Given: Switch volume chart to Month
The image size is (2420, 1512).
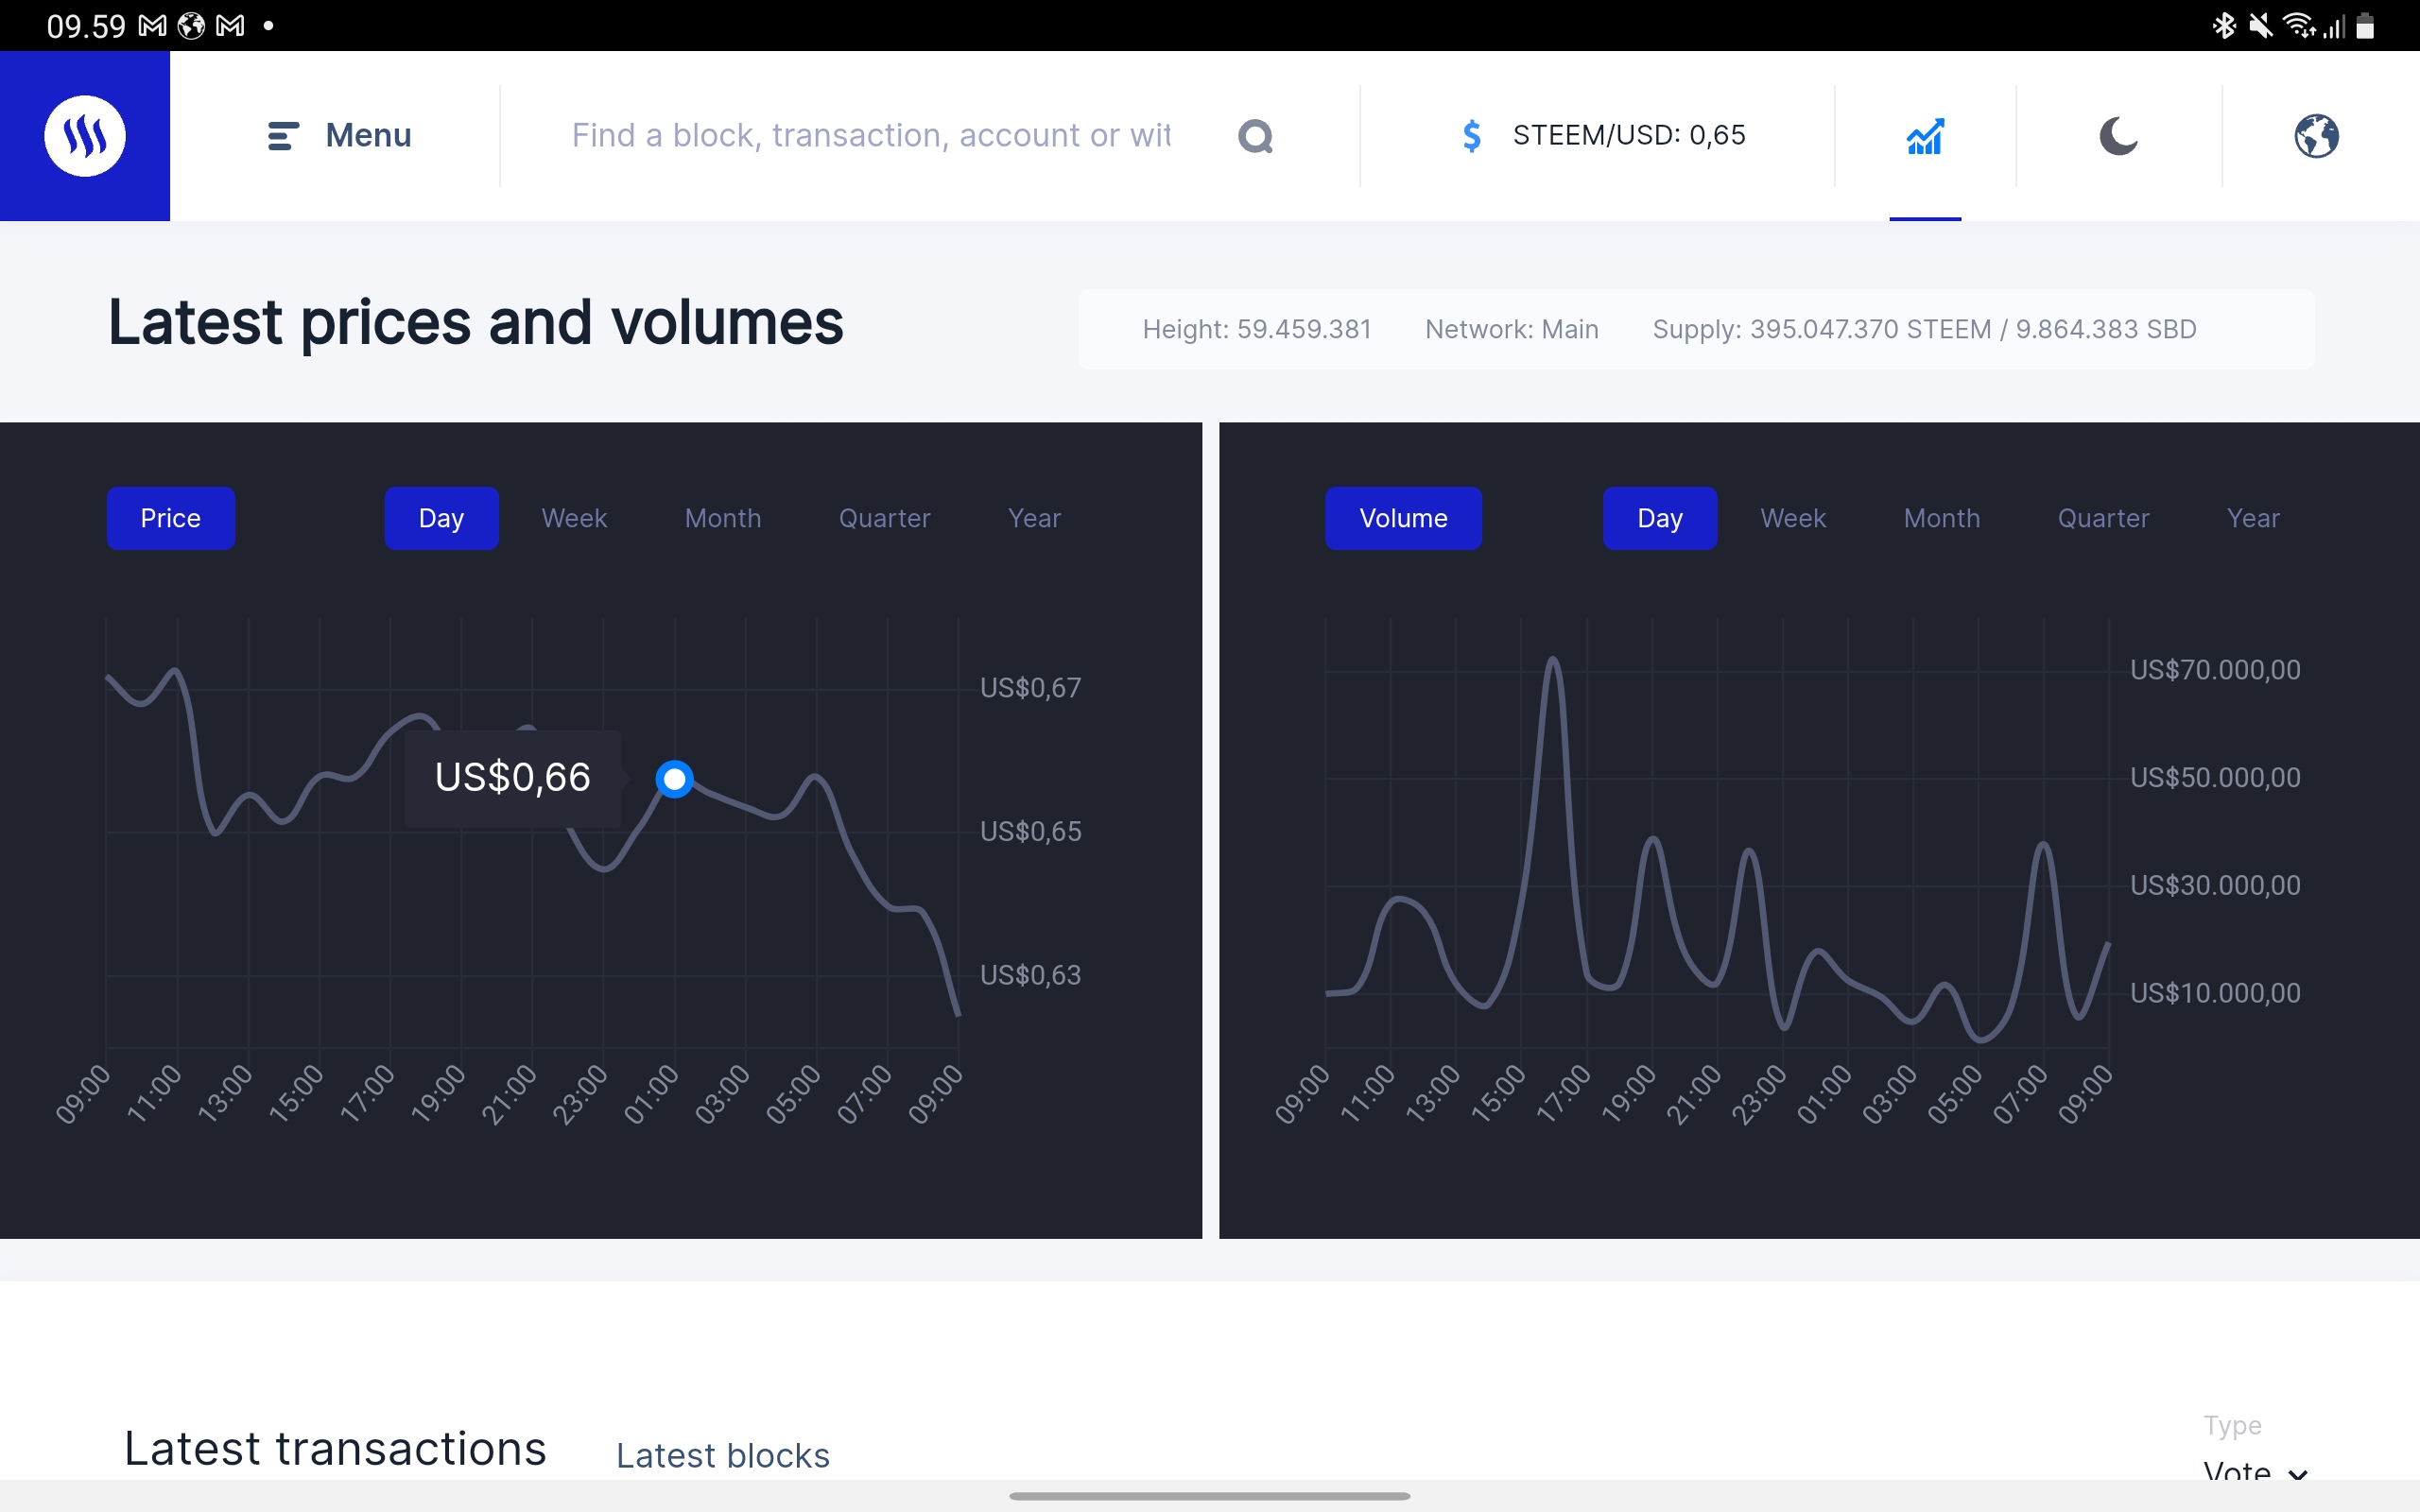Looking at the screenshot, I should click(x=1941, y=518).
